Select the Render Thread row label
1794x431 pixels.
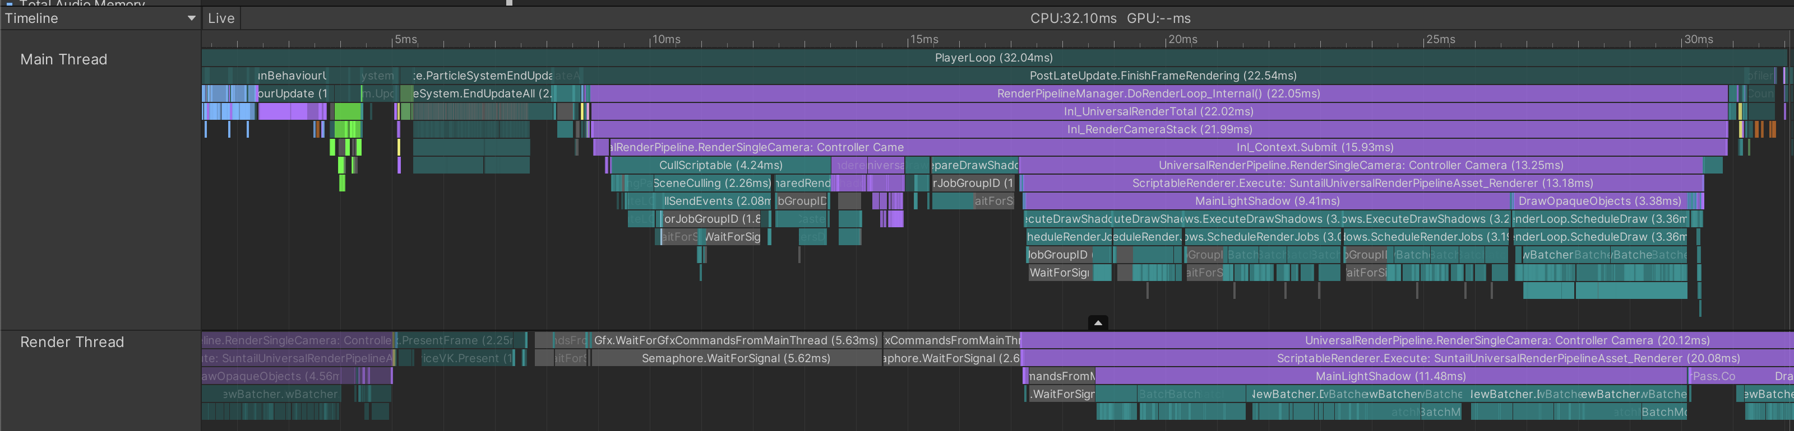[72, 342]
